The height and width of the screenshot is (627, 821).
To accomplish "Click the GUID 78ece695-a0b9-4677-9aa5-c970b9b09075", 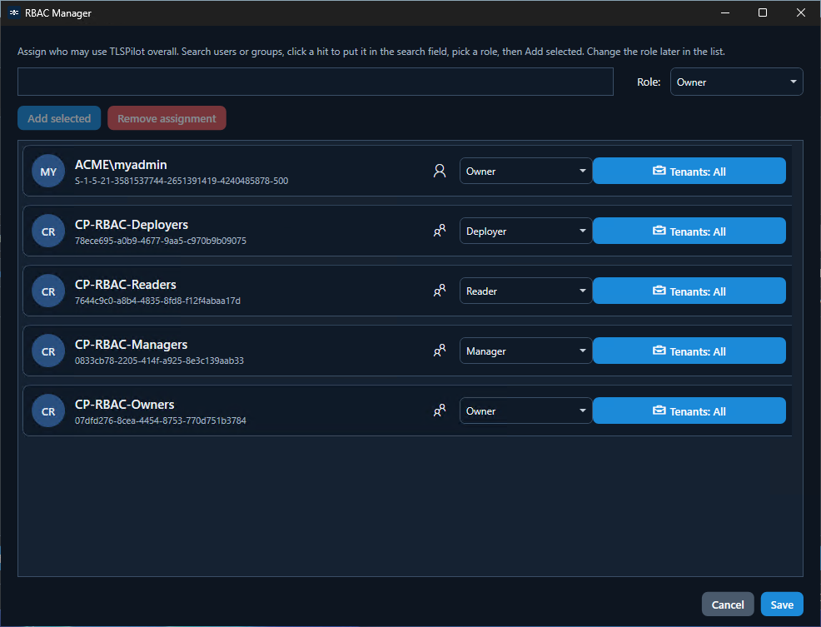I will [161, 241].
